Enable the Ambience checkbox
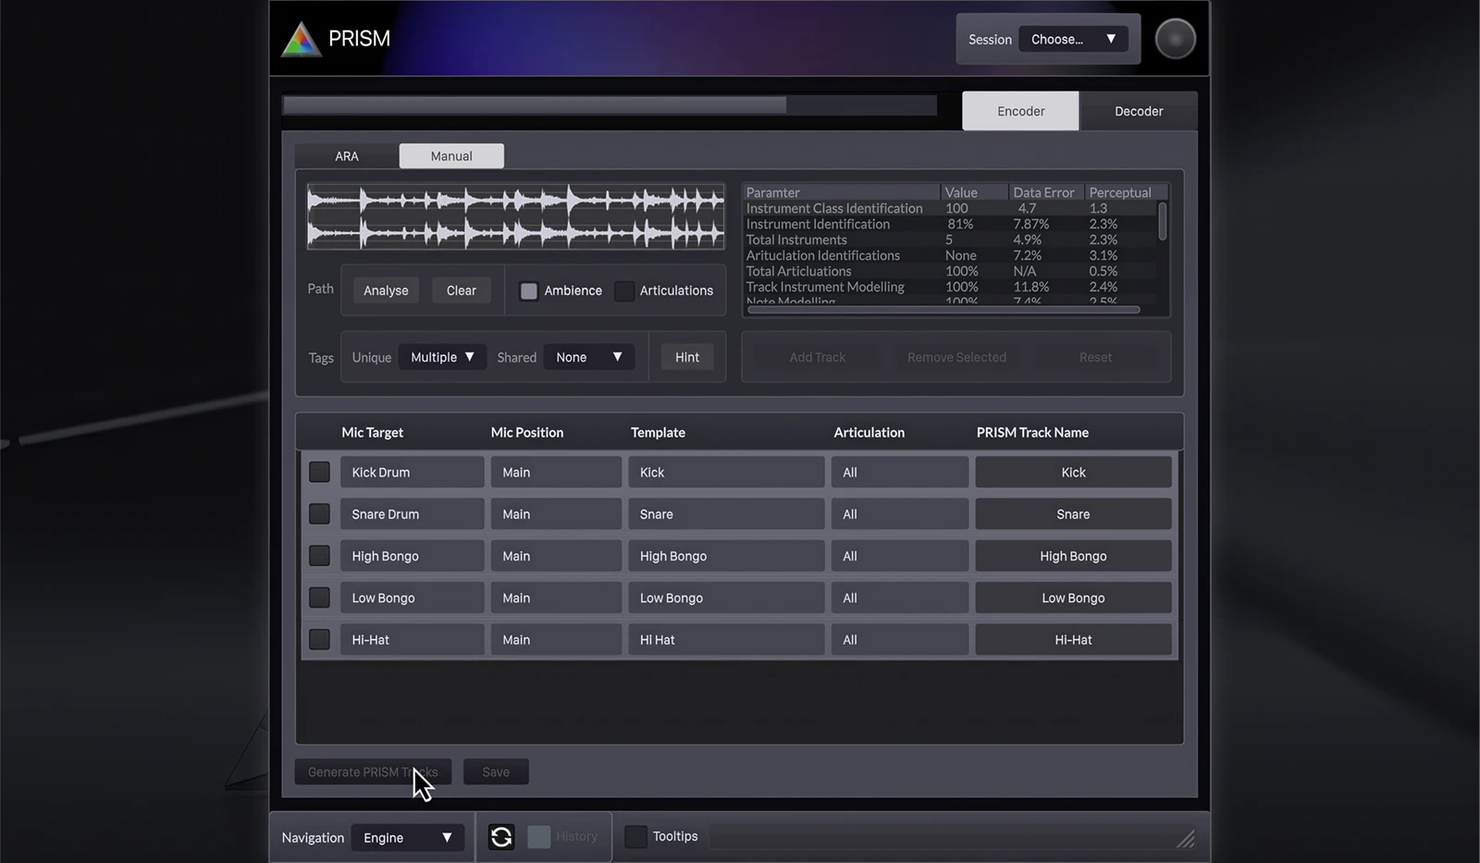 click(x=528, y=290)
